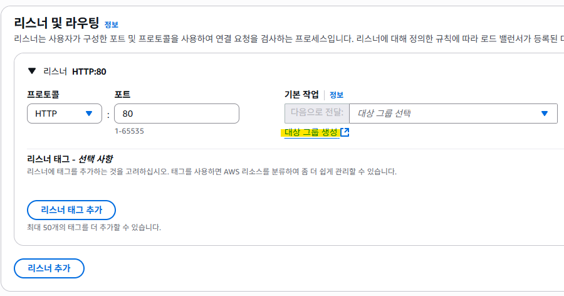Click the 다음으로 전달: action label

tap(317, 113)
